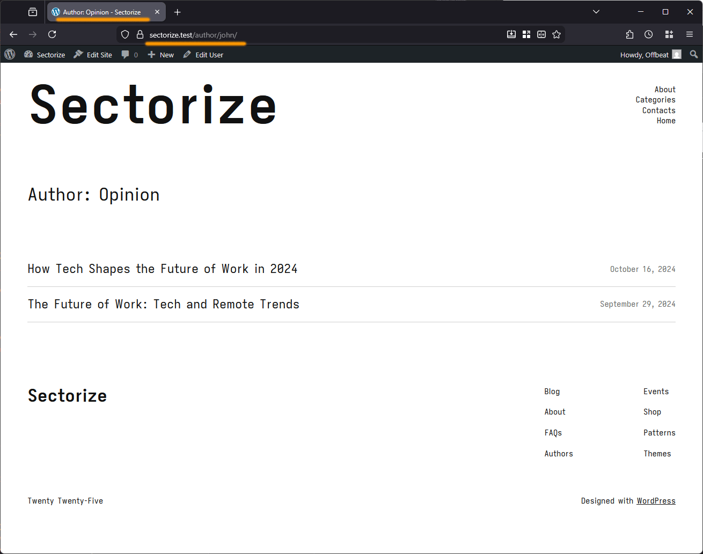The image size is (703, 554).
Task: Click inside the address bar
Action: [322, 34]
